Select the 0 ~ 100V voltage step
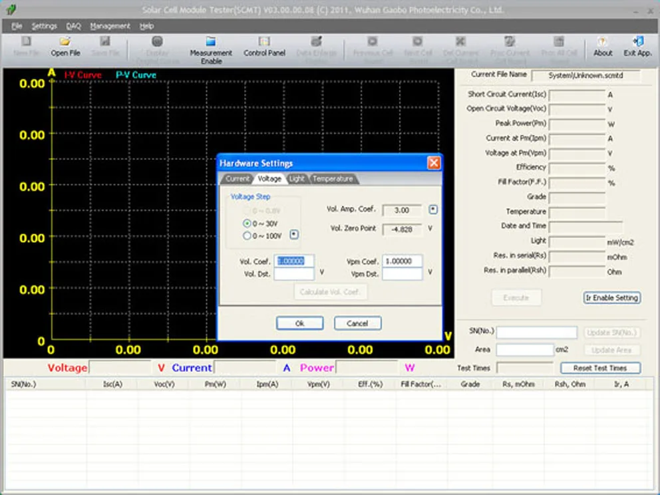The image size is (660, 495). point(247,236)
